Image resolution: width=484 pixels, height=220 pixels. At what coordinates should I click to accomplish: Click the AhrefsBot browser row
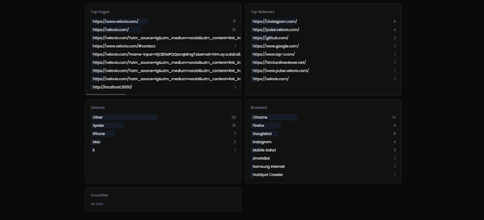click(323, 158)
